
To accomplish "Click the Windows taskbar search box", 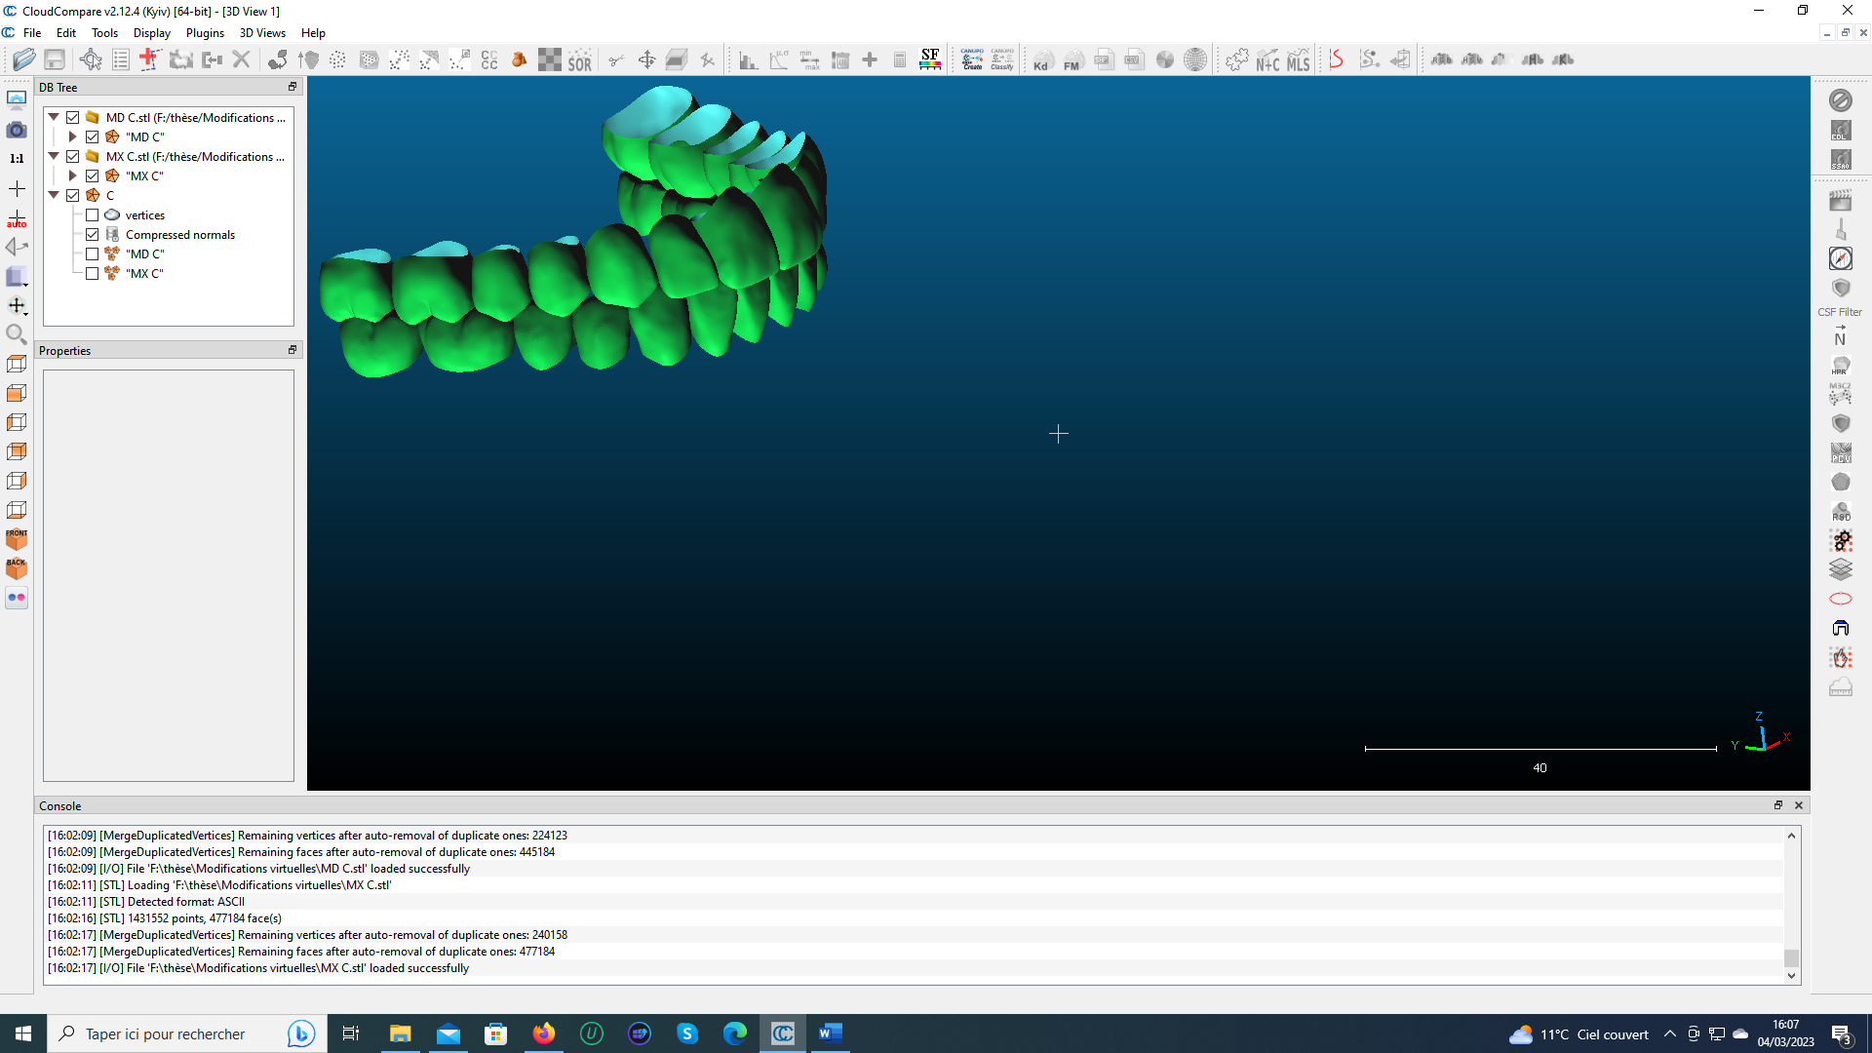I will (166, 1033).
